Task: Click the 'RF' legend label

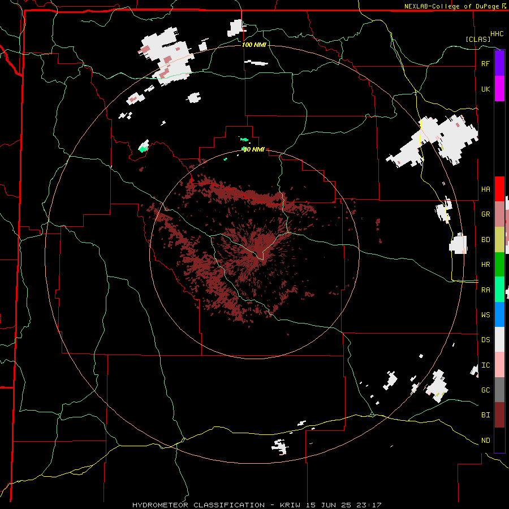Action: coord(485,63)
